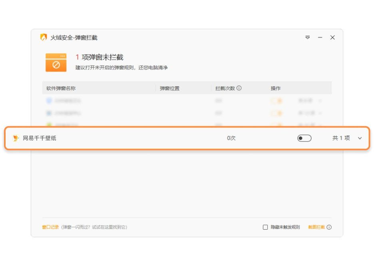The image size is (374, 266).
Task: Open the 截图拦截 link
Action: pyautogui.click(x=316, y=227)
